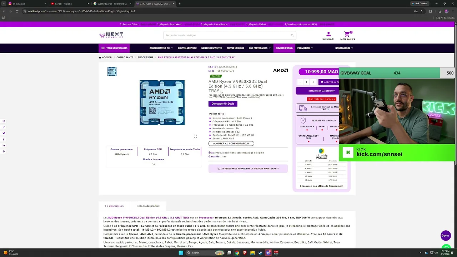
Task: Switch to the Snnsei YouTube browser tab
Action: click(x=70, y=4)
